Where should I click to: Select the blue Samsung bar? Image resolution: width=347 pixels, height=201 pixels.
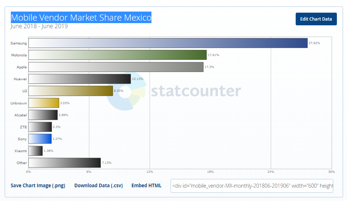click(x=168, y=43)
